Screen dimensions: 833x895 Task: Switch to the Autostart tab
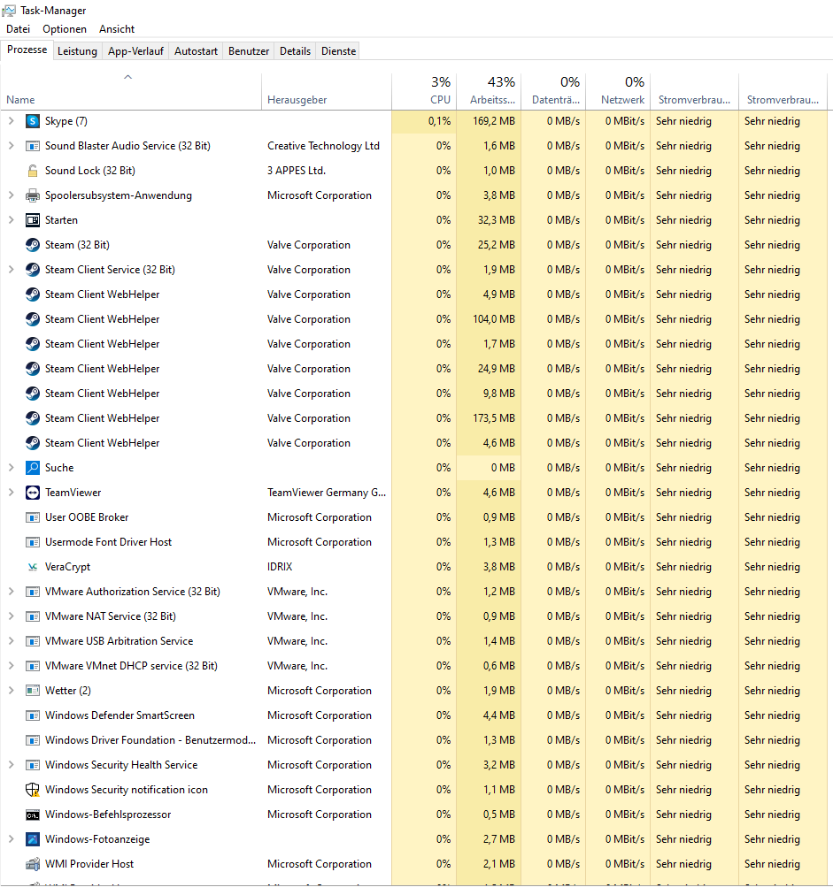(x=196, y=51)
